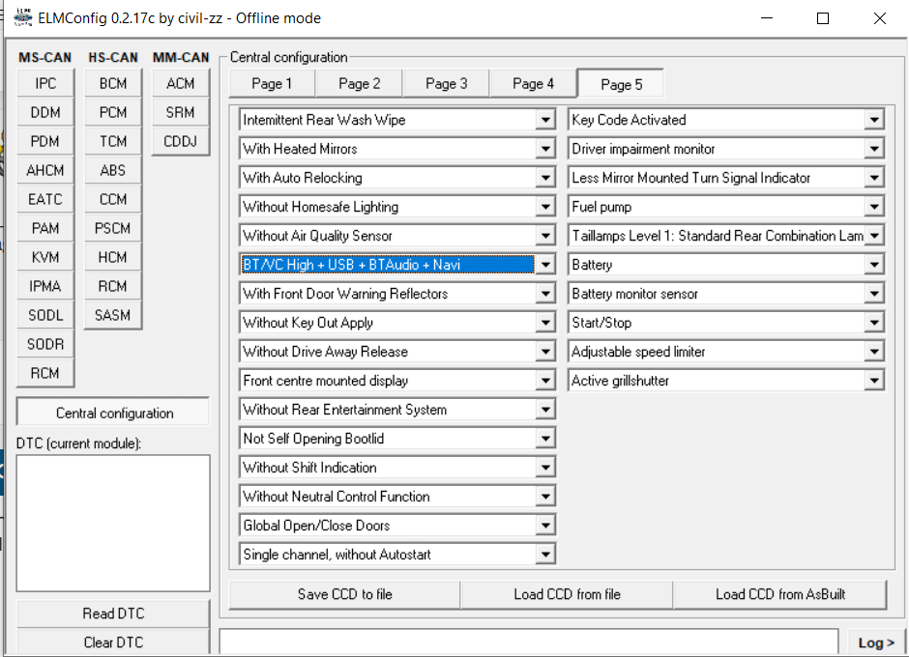Click the status text field at bottom

pos(529,642)
